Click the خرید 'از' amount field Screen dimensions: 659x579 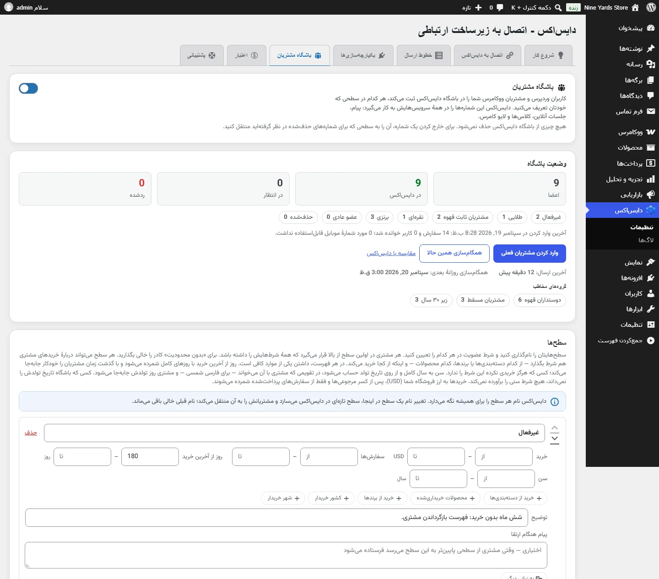pos(504,456)
